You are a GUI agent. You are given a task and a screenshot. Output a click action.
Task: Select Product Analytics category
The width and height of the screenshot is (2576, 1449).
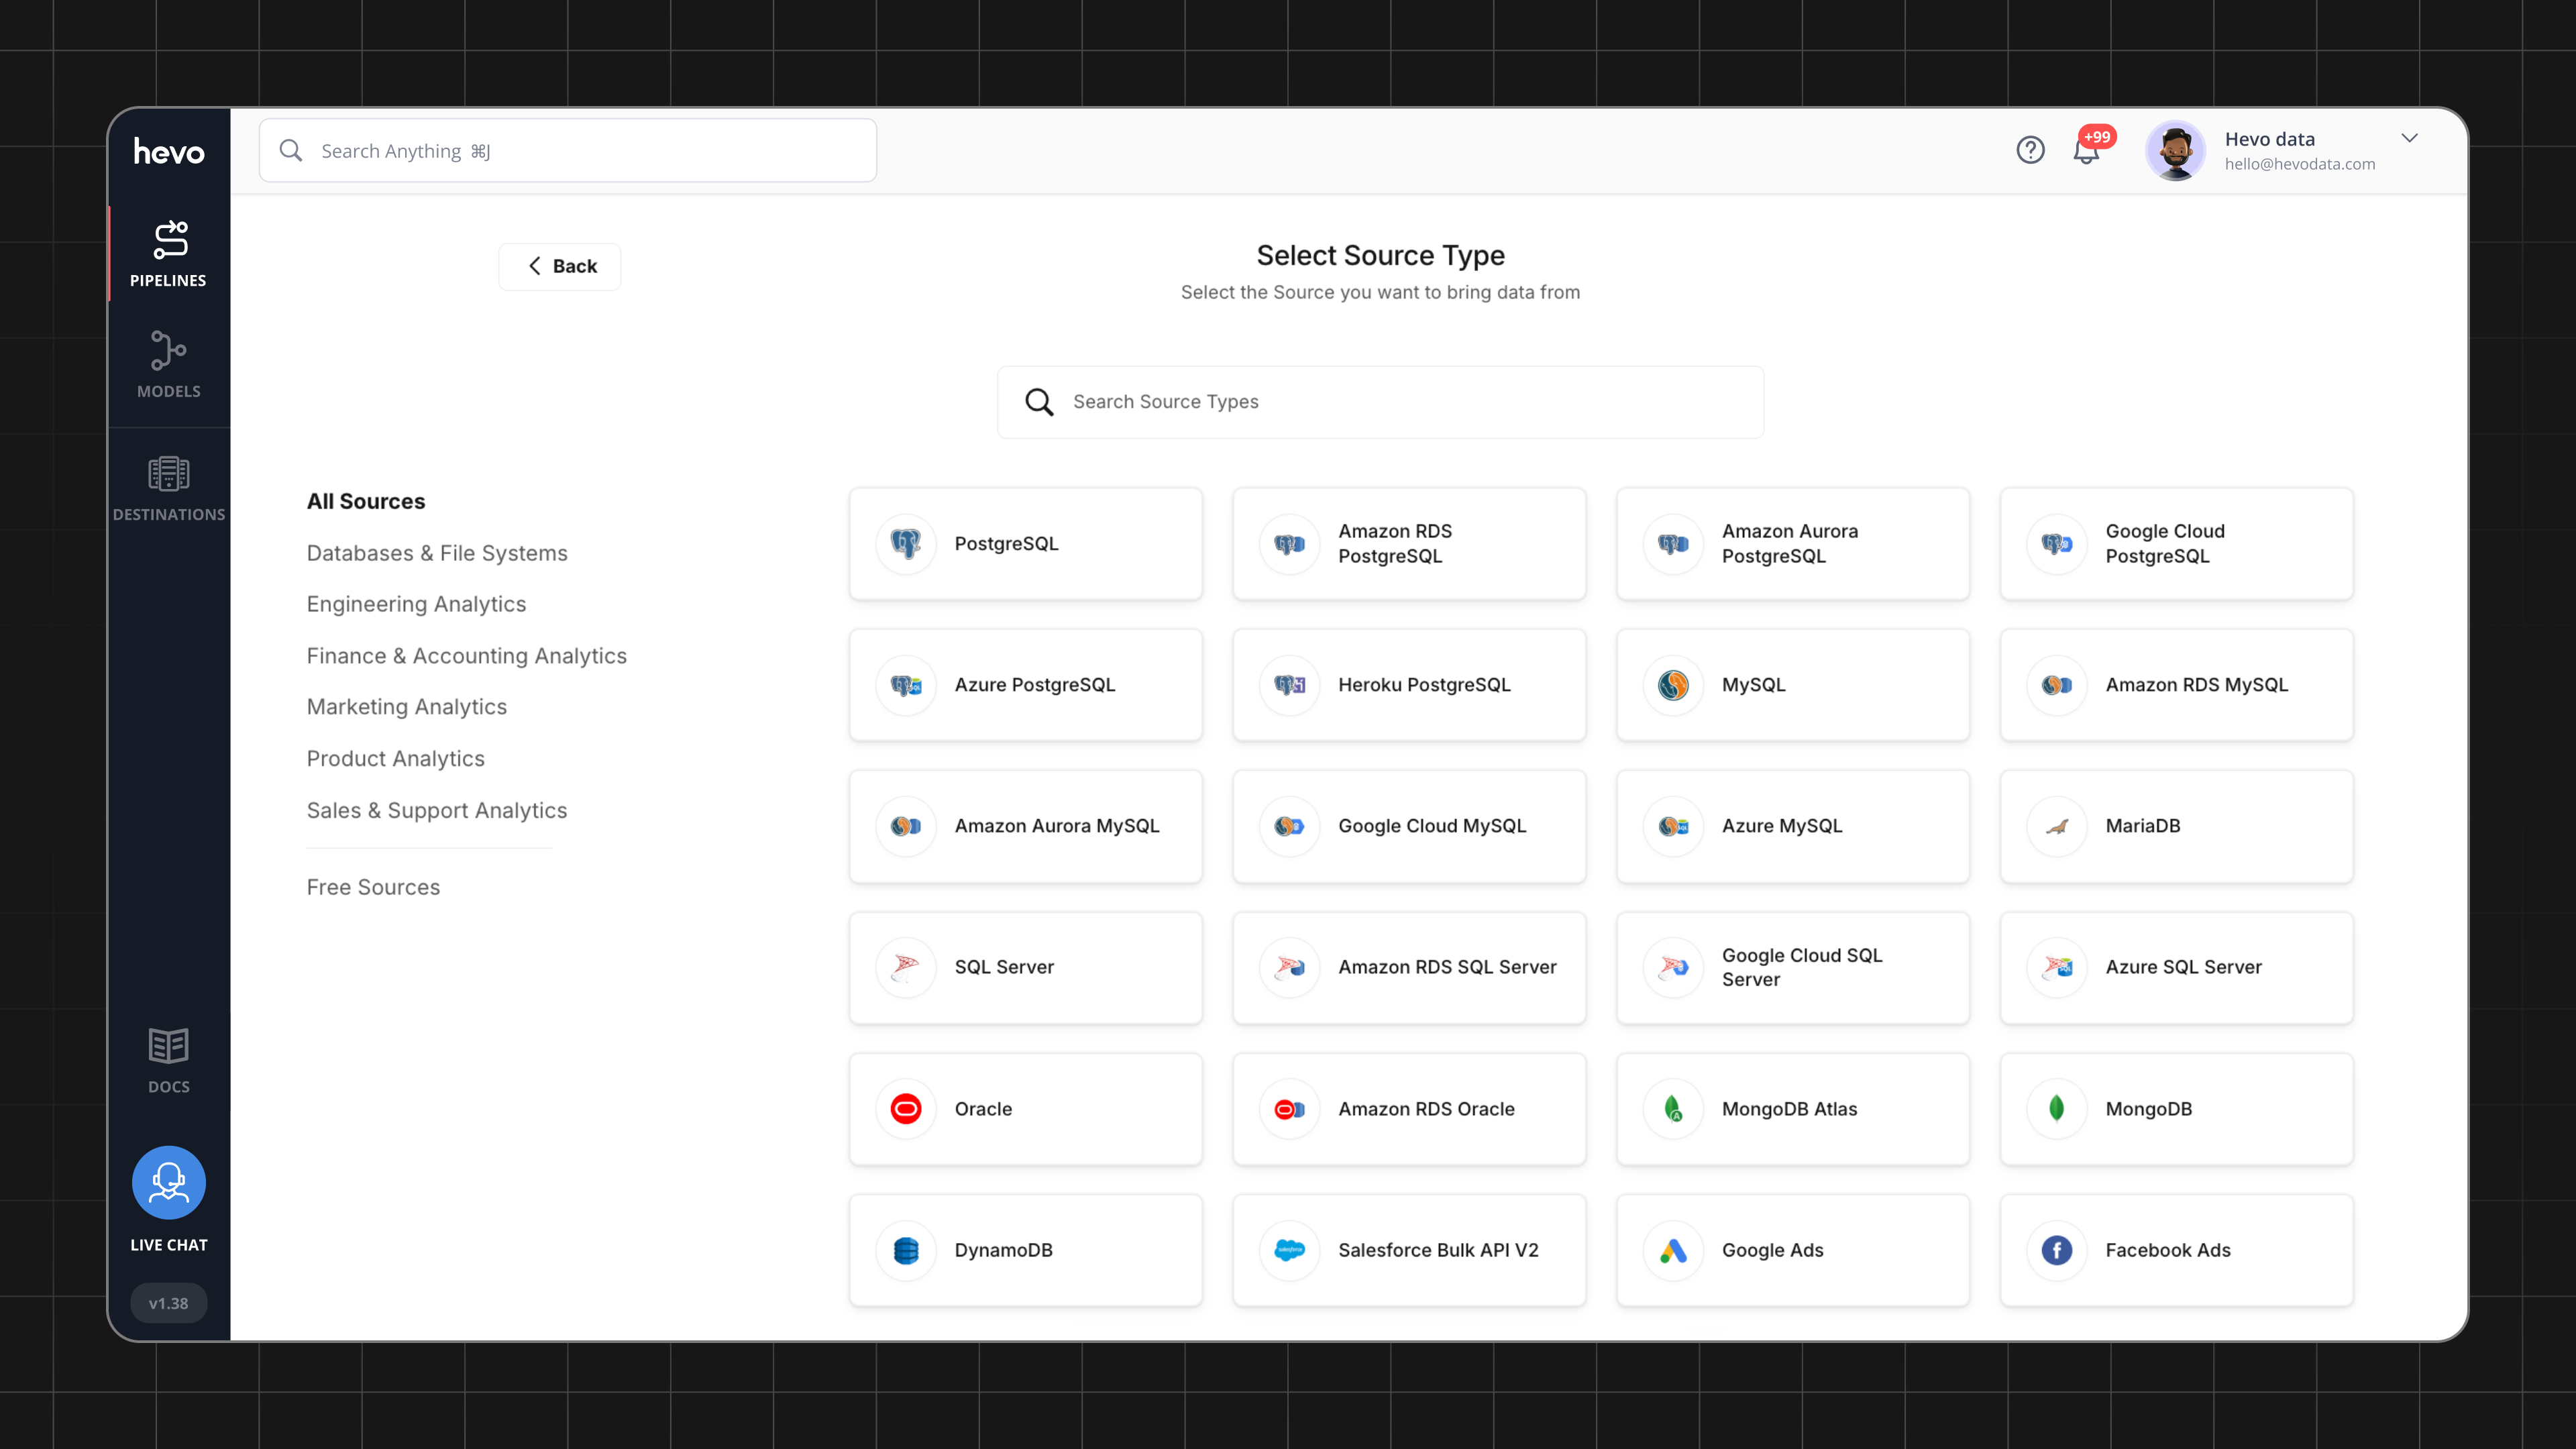pyautogui.click(x=396, y=759)
